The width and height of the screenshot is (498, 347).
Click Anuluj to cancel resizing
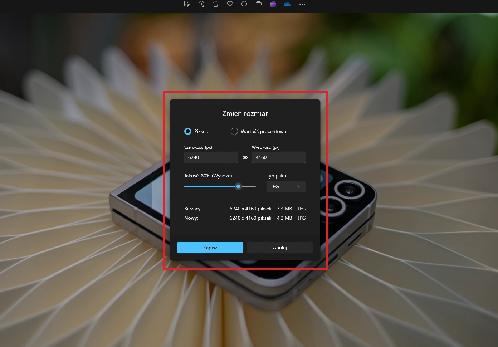click(280, 248)
